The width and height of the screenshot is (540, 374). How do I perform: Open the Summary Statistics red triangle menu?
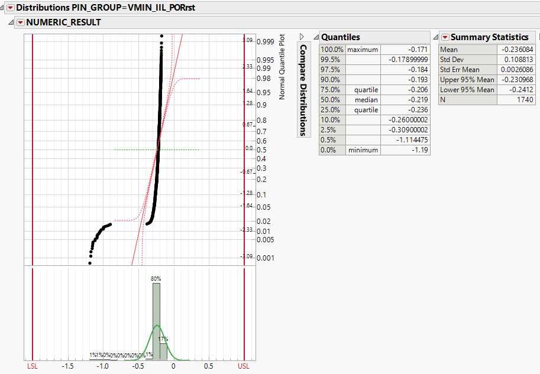pos(445,37)
